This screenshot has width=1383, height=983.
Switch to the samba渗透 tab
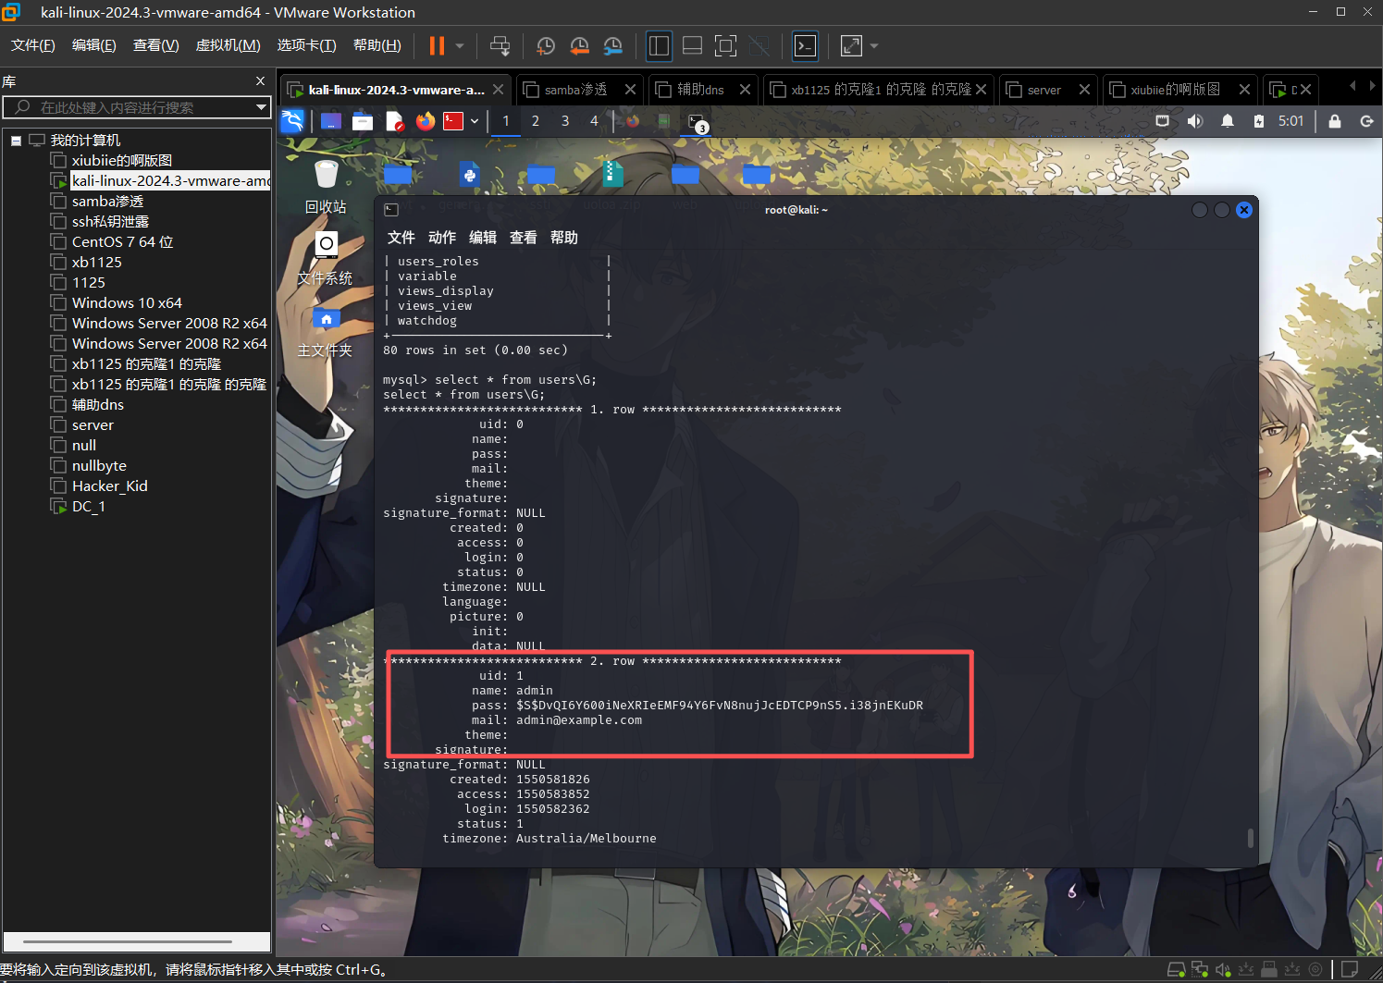[575, 90]
